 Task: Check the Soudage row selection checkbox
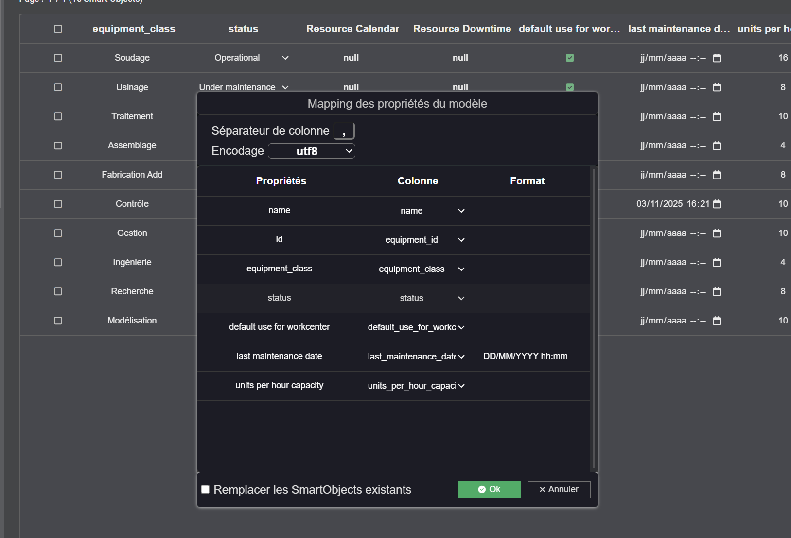(58, 58)
